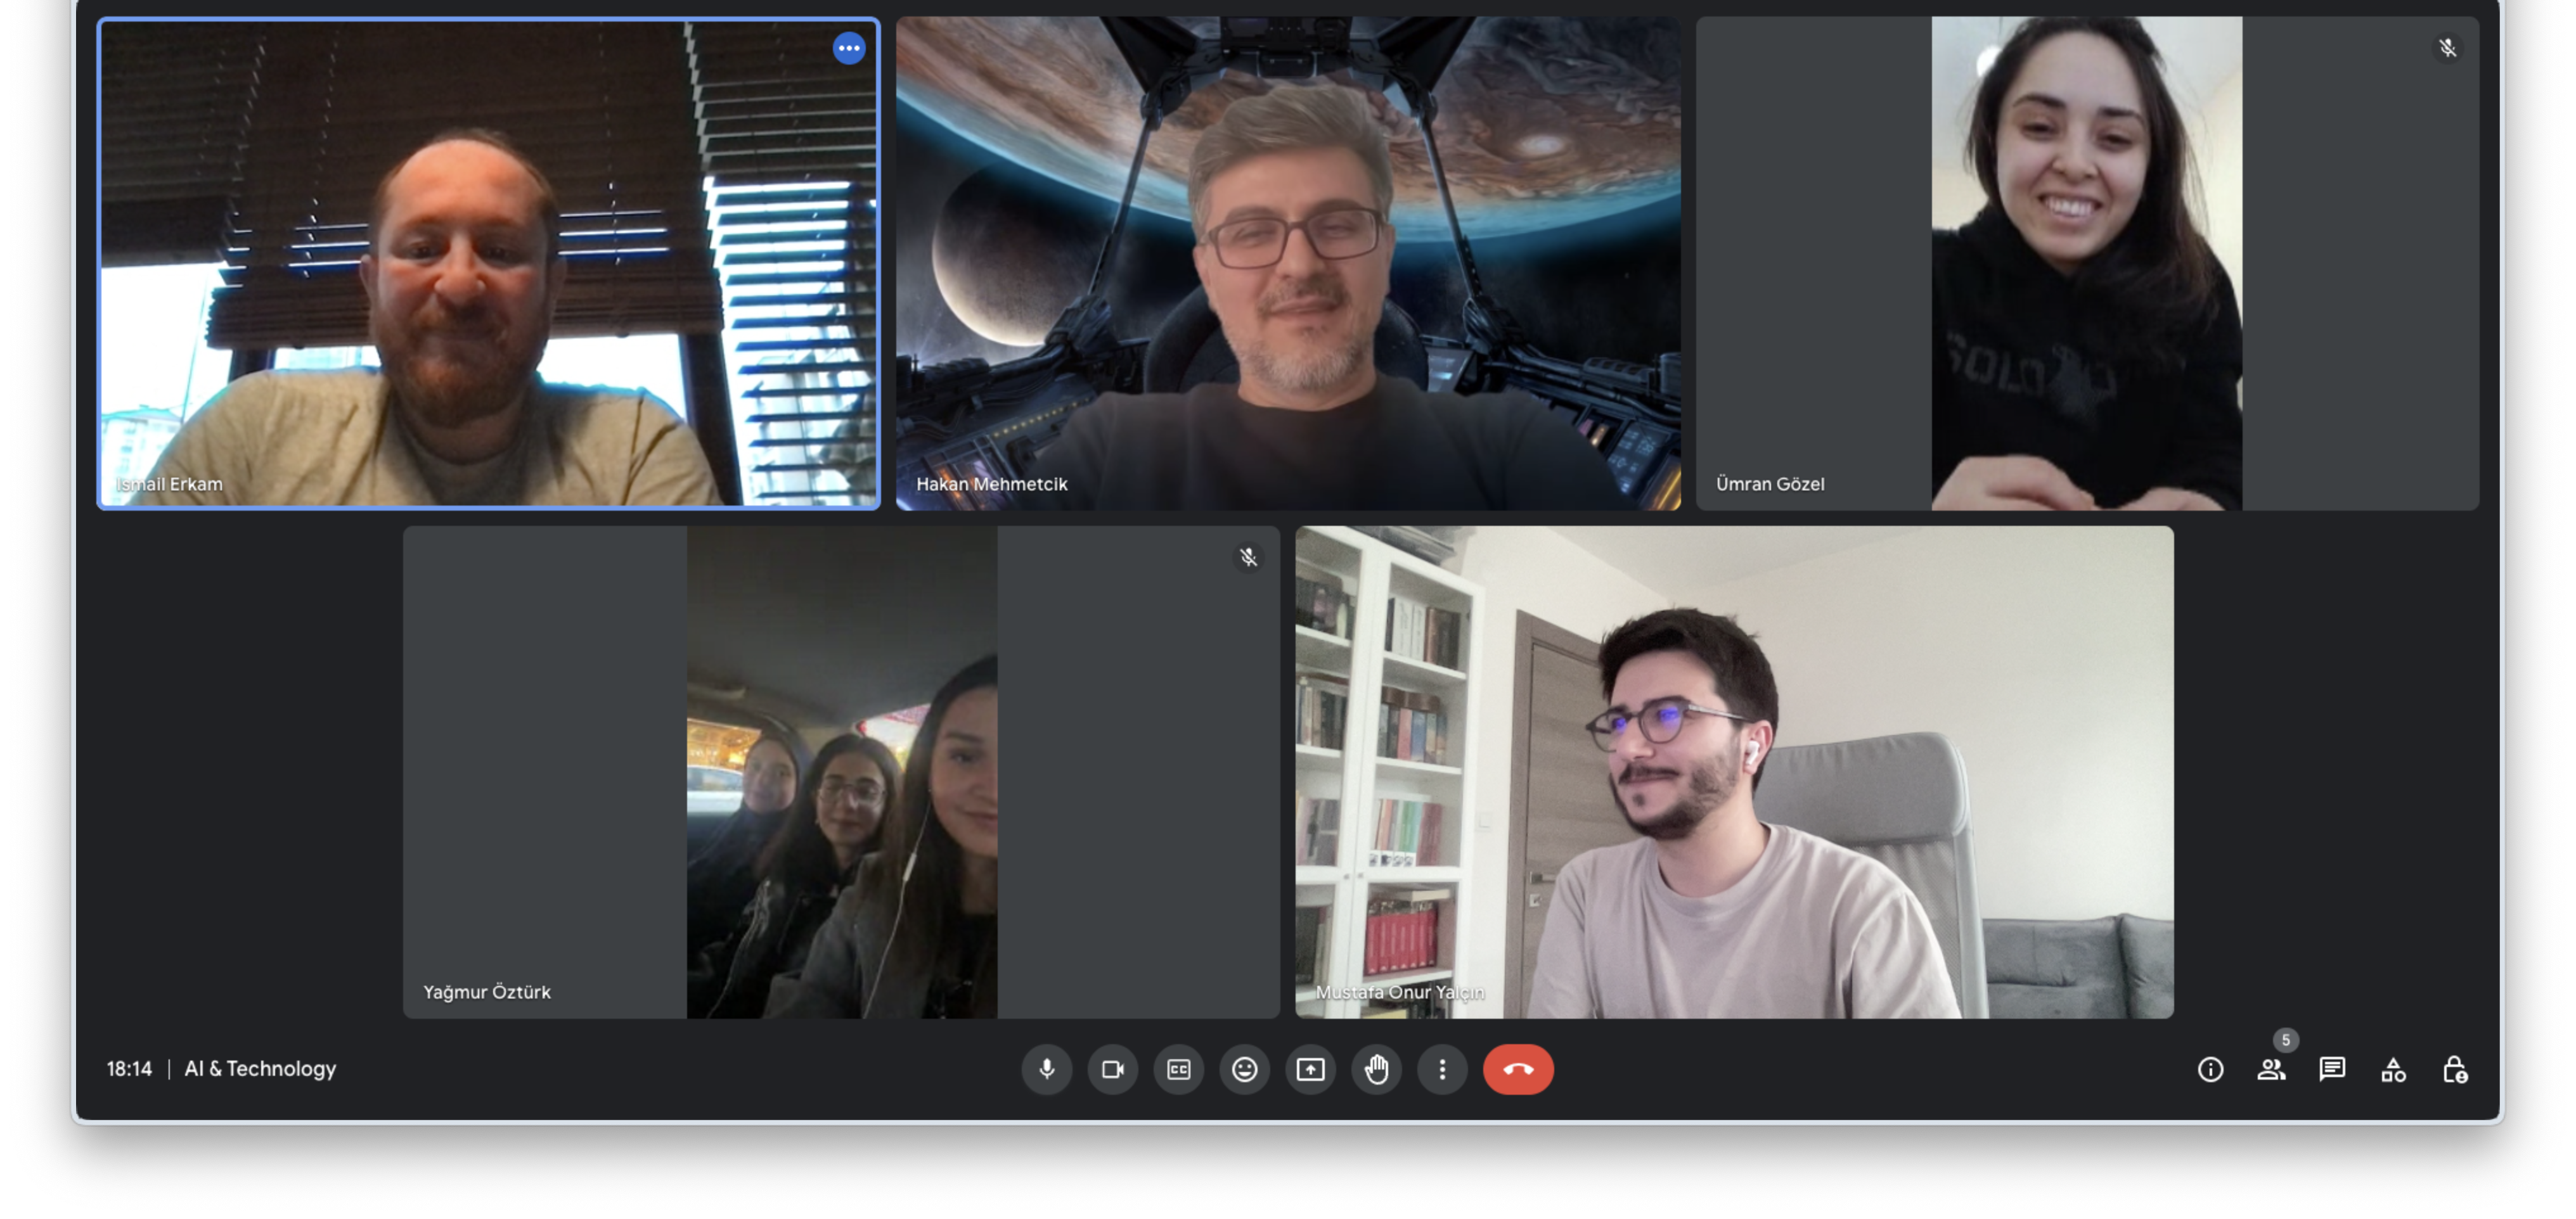Click the AI & Technology meeting title

260,1069
